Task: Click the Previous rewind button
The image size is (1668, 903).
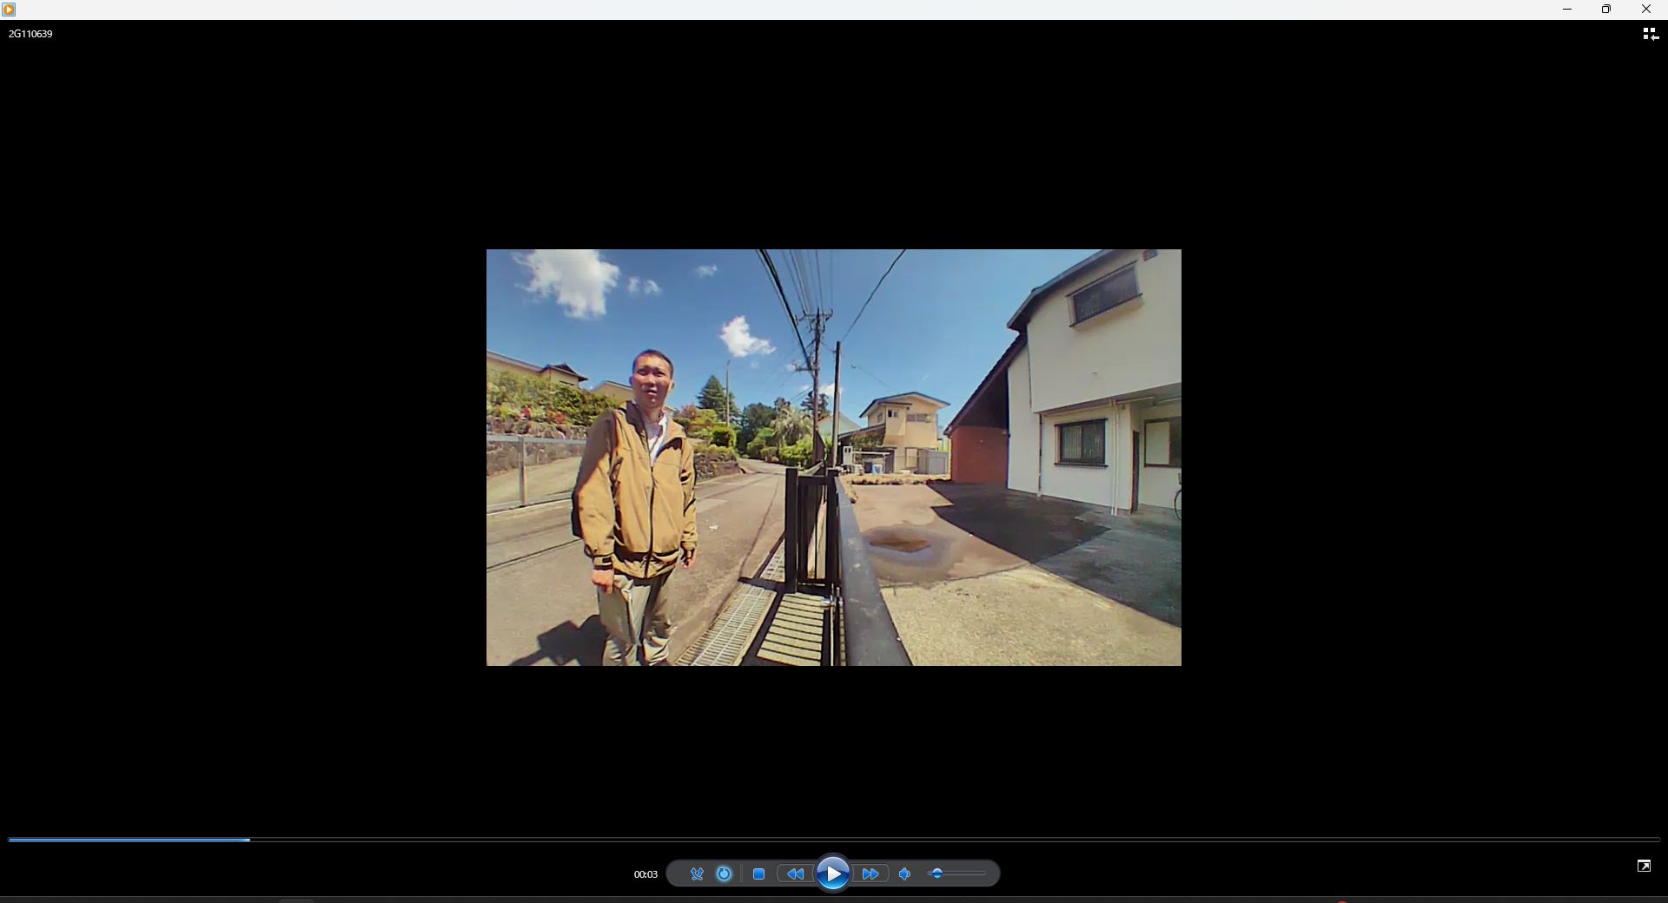Action: (x=794, y=874)
